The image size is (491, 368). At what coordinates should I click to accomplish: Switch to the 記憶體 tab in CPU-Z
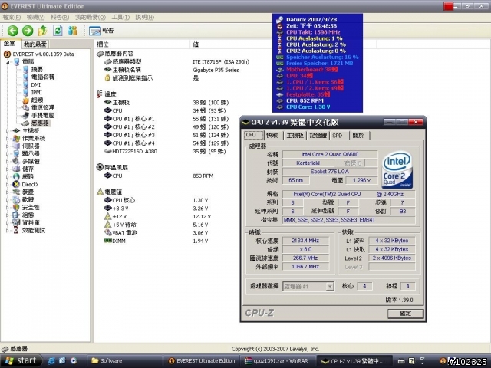point(318,136)
